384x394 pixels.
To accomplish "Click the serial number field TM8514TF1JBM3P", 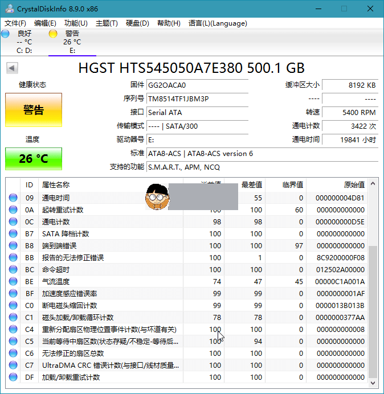I will coord(197,98).
